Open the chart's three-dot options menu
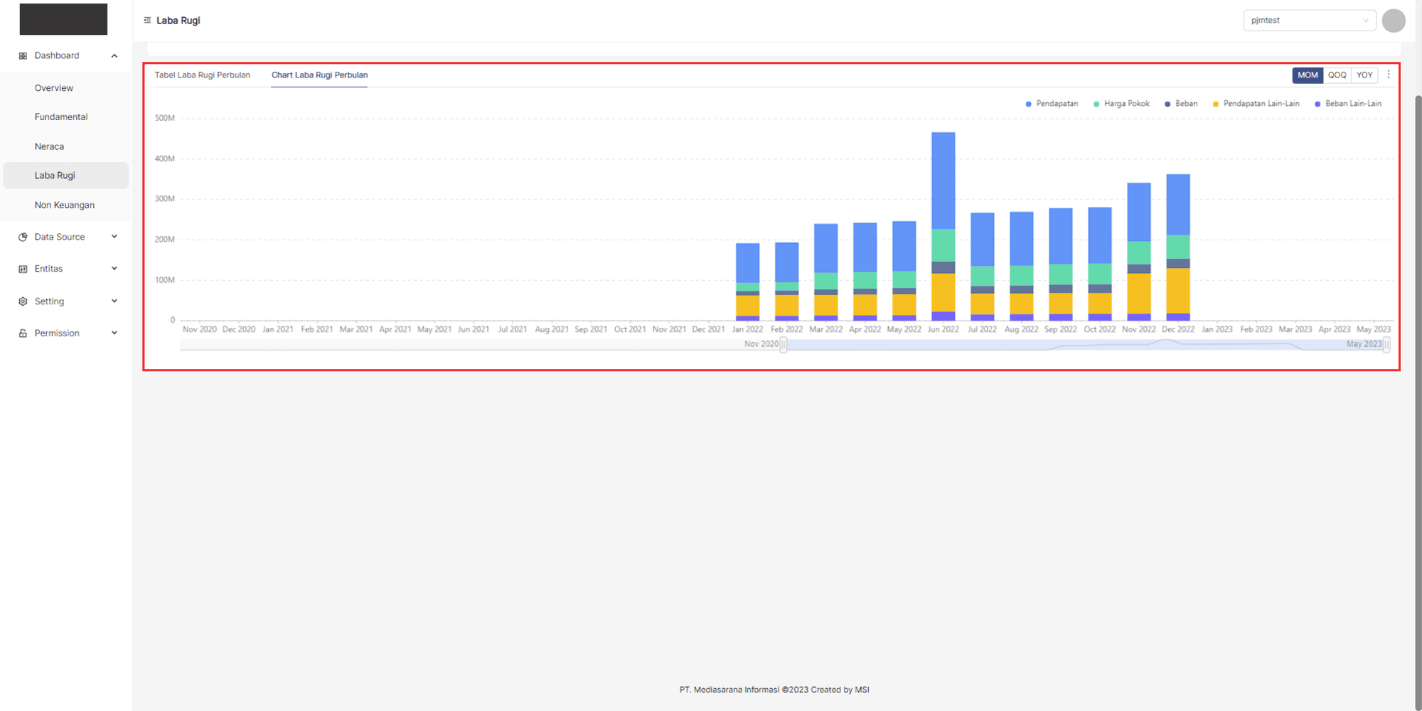Viewport: 1422px width, 711px height. click(1388, 75)
